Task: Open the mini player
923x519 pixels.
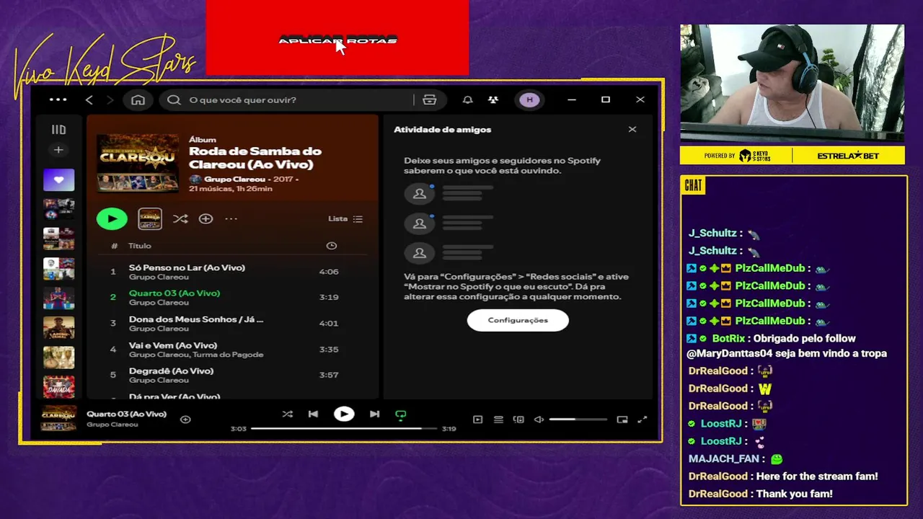Action: tap(622, 420)
